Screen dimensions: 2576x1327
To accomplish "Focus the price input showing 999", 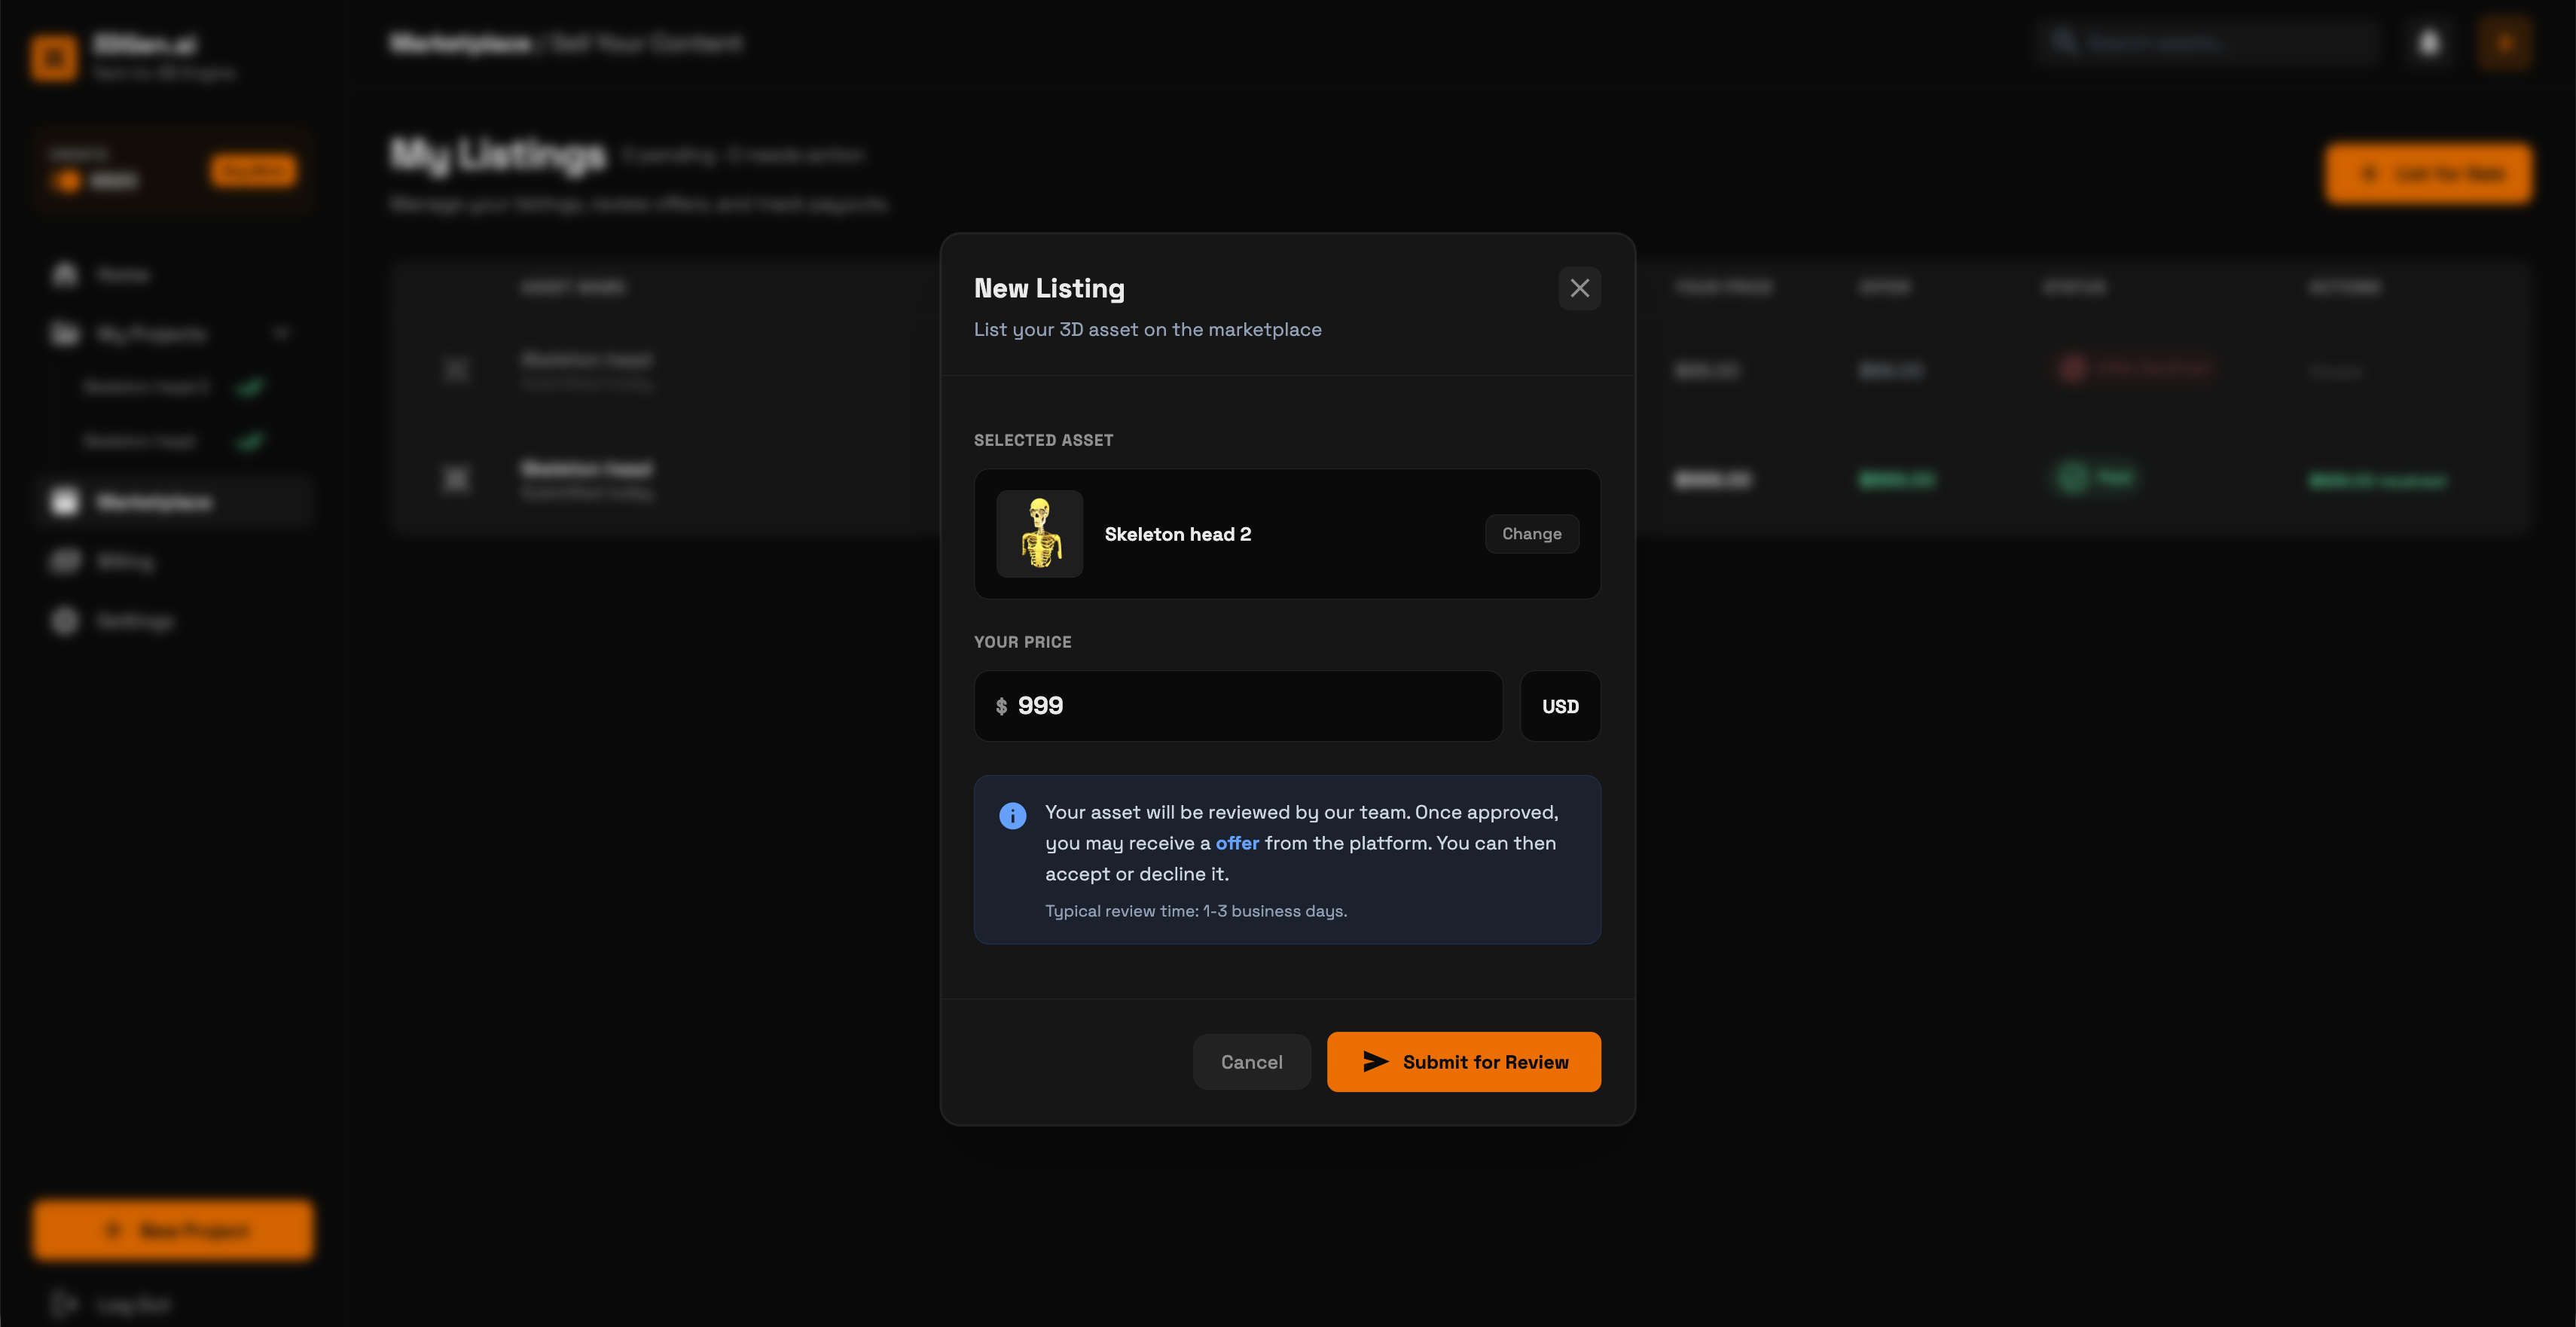I will pos(1238,706).
